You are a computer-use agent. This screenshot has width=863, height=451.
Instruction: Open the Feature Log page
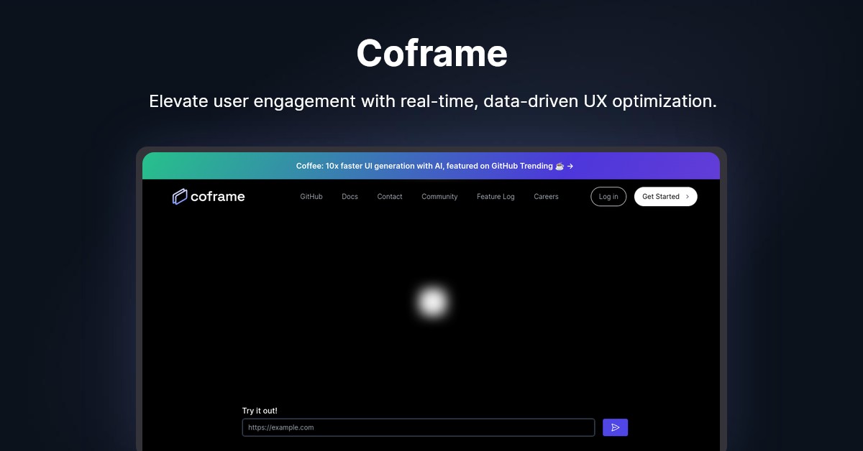[496, 196]
